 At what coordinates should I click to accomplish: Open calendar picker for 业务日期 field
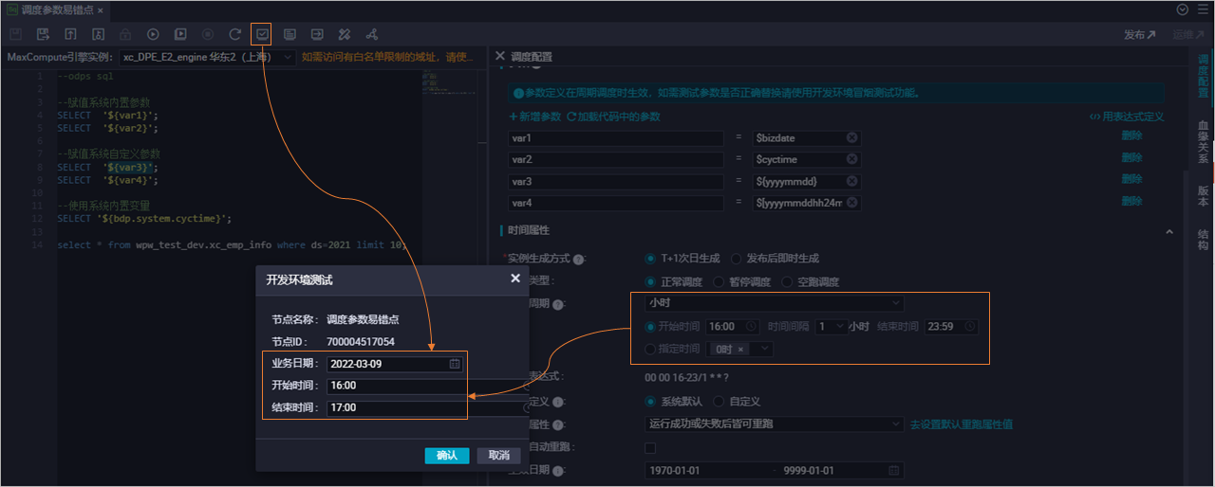[x=455, y=364]
